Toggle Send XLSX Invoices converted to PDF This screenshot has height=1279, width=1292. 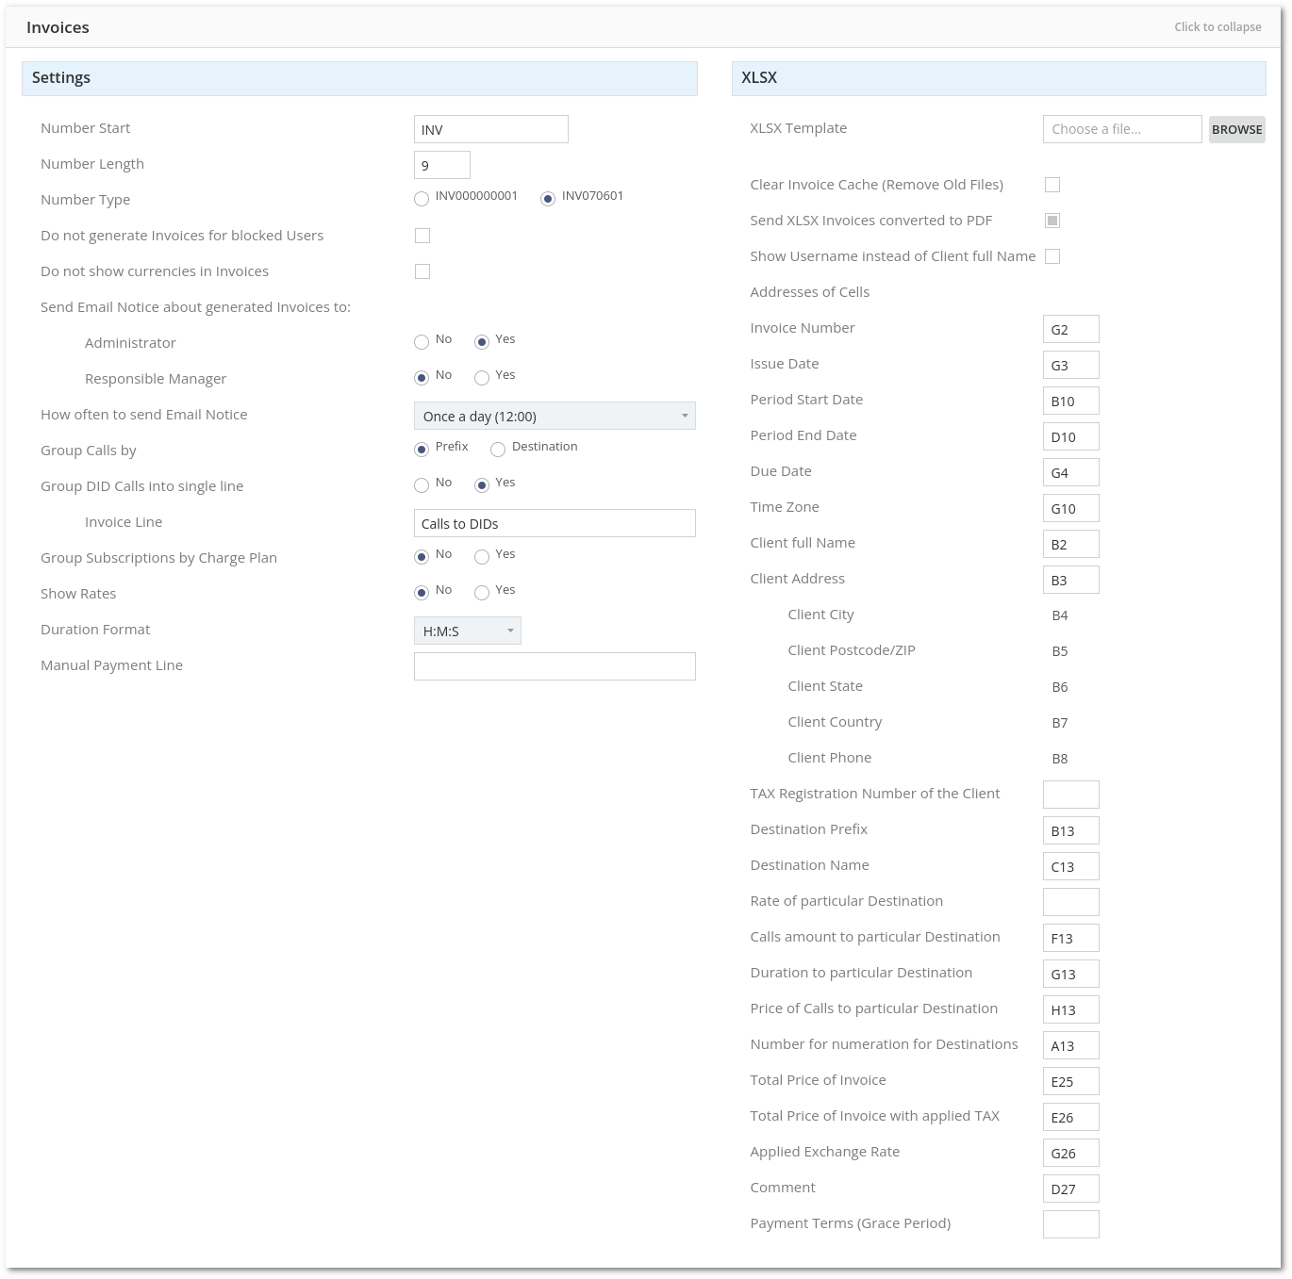[x=1052, y=221]
